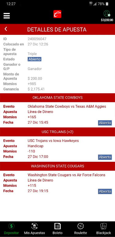Select USC Trojans (+2) section header
Screen dimensions: 115x237
pyautogui.click(x=58, y=132)
